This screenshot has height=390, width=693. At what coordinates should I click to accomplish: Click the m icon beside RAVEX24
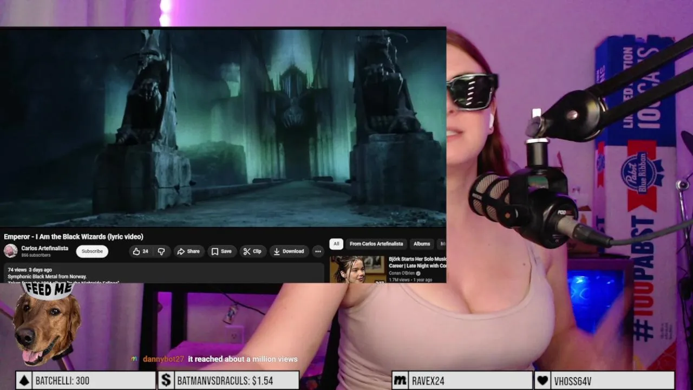click(x=400, y=380)
